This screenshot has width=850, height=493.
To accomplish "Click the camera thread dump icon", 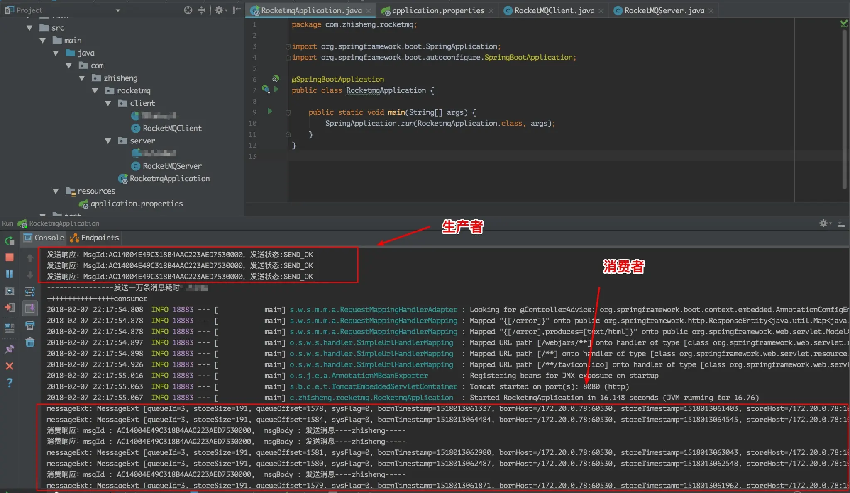I will coord(9,291).
